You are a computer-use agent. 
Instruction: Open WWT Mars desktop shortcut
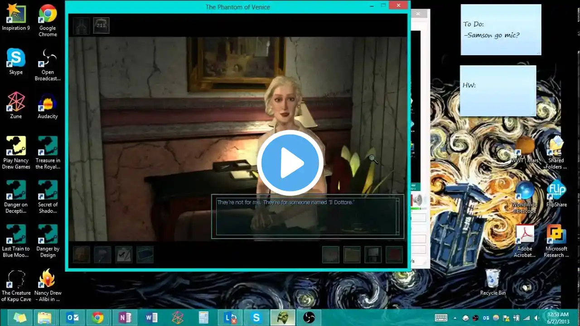(x=524, y=150)
